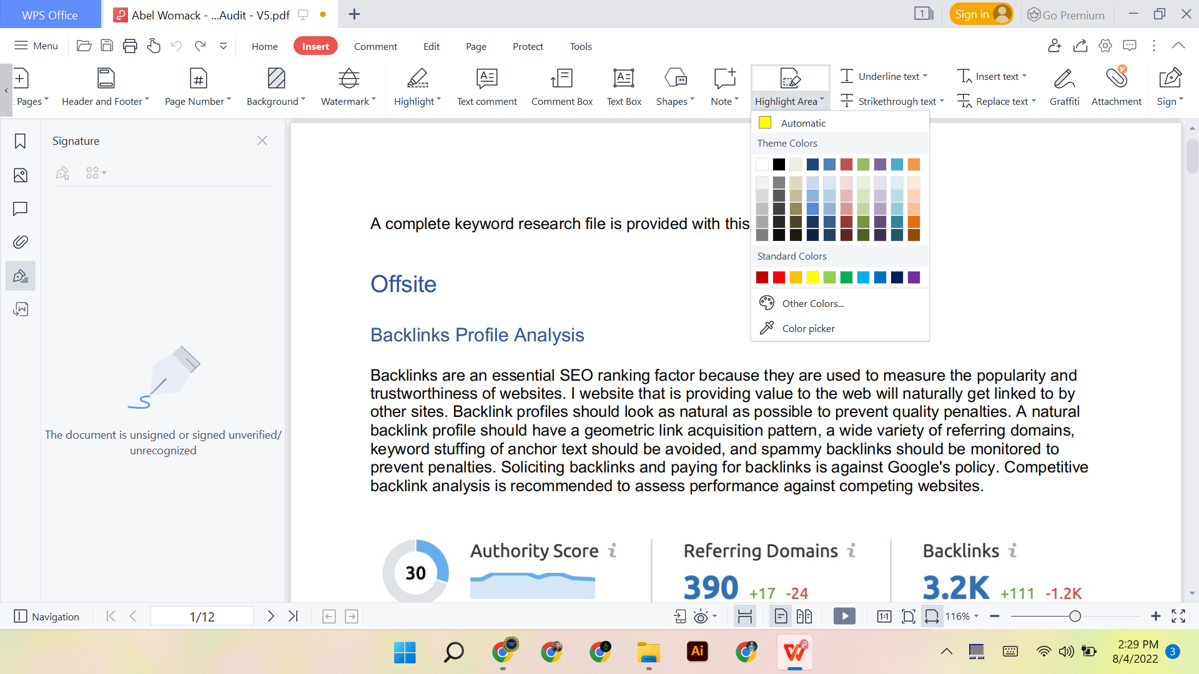The image size is (1199, 674).
Task: Enable two-page view layout
Action: 804,616
